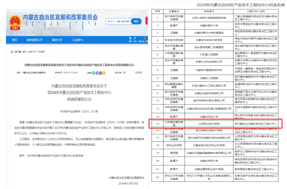The width and height of the screenshot is (287, 189).
Task: Open the search scope dropdown
Action: point(111,21)
